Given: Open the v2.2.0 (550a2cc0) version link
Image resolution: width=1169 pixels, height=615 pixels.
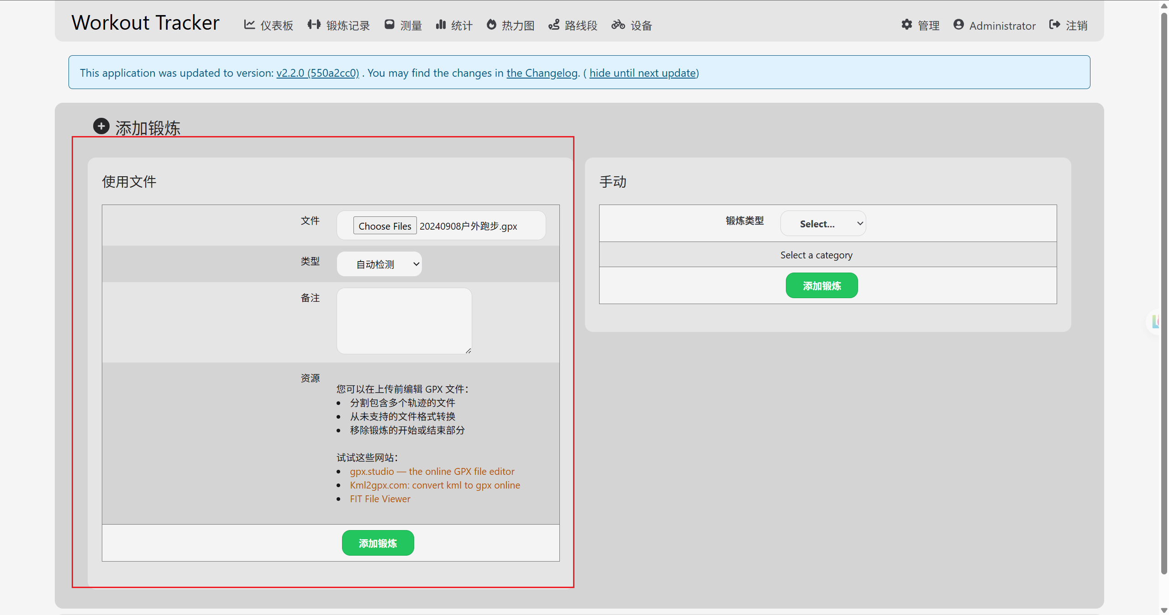Looking at the screenshot, I should pos(318,73).
